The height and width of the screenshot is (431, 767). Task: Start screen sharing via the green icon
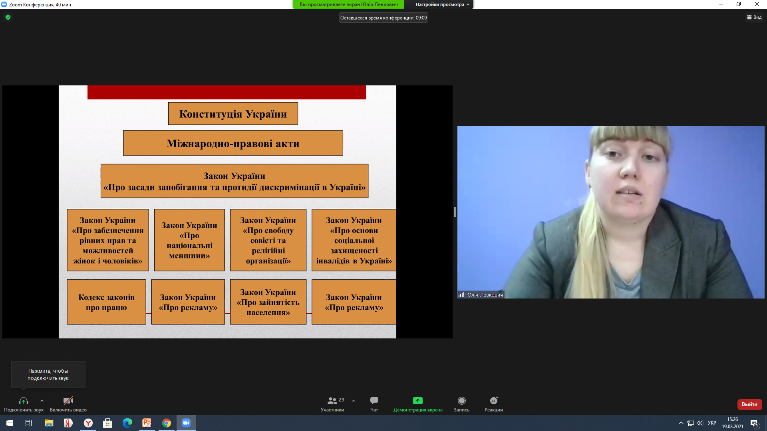pyautogui.click(x=417, y=401)
